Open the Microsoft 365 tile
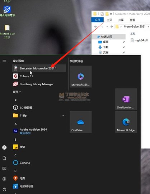Image resolution: width=150 pixels, height=194 pixels. click(81, 77)
